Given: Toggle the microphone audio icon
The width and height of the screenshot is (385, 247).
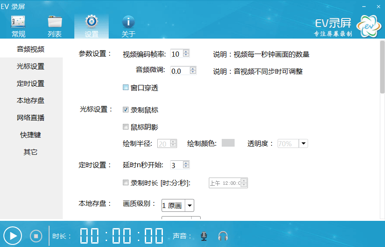Looking at the screenshot, I should click(204, 236).
